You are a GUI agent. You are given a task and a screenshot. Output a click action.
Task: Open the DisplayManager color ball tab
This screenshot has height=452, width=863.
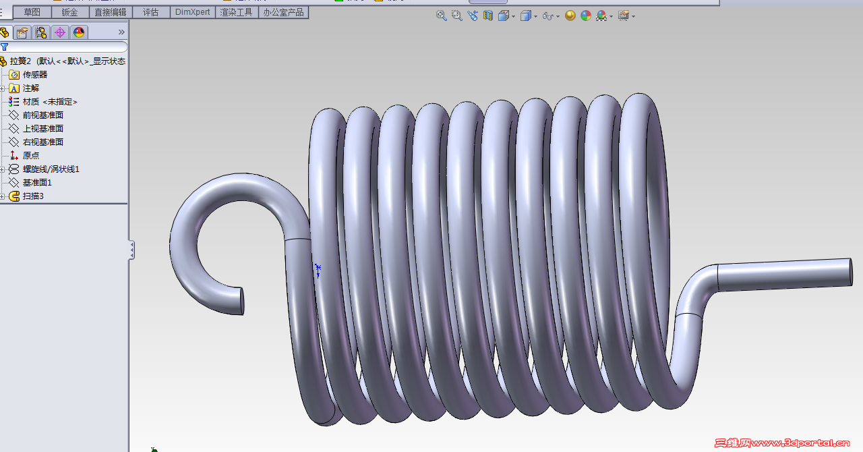[x=79, y=32]
